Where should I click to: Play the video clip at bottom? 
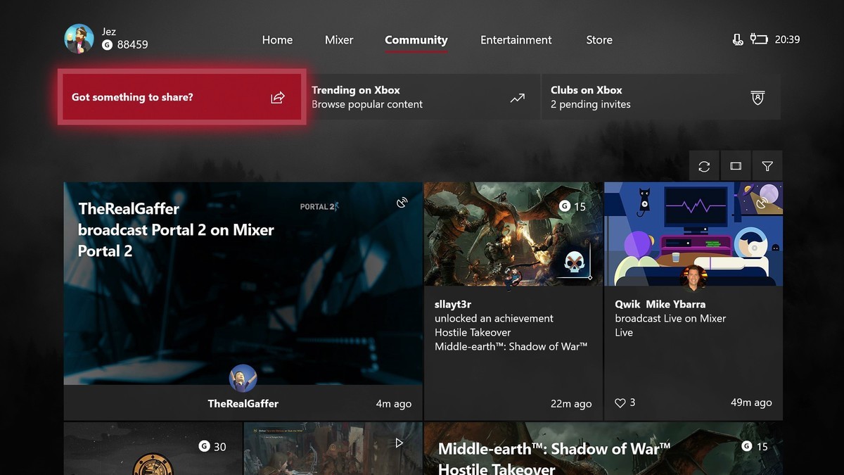click(399, 443)
